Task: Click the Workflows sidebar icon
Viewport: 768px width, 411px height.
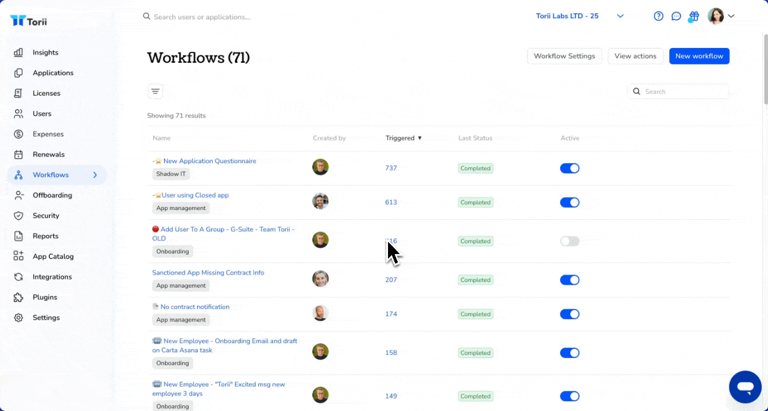Action: [x=18, y=175]
